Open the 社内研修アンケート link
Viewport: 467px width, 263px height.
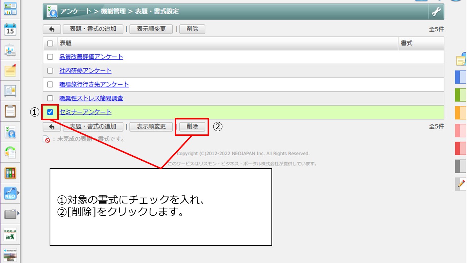tap(85, 71)
